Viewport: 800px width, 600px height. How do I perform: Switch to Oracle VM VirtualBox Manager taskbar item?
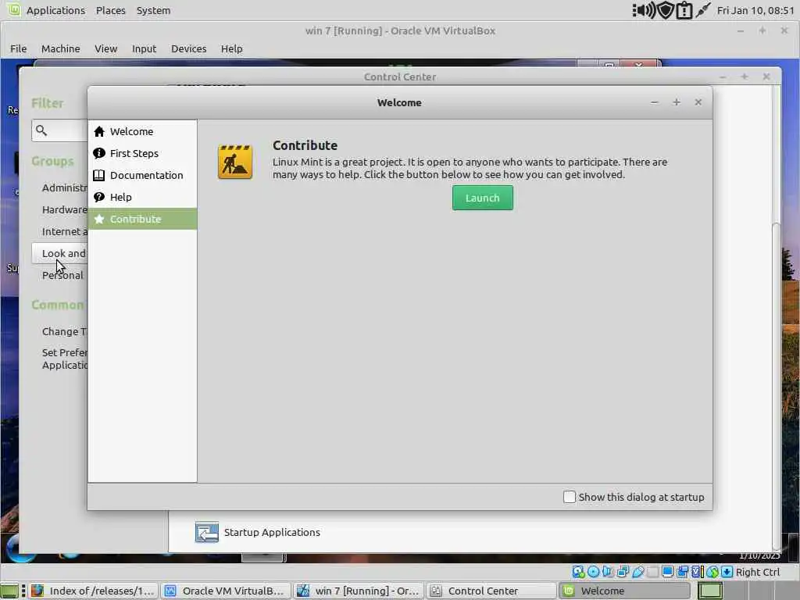coord(226,591)
